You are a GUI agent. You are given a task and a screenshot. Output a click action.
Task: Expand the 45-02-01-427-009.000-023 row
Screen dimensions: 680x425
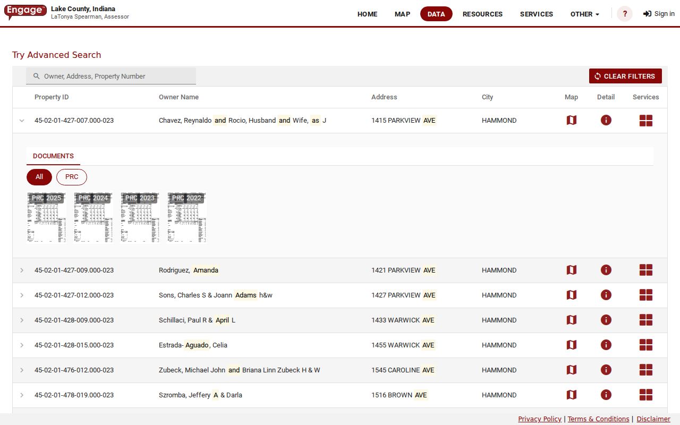22,270
